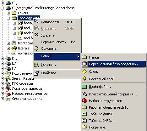Expand the laterals coverage node
Image resolution: width=147 pixels, height=131 pixels.
coord(8,48)
